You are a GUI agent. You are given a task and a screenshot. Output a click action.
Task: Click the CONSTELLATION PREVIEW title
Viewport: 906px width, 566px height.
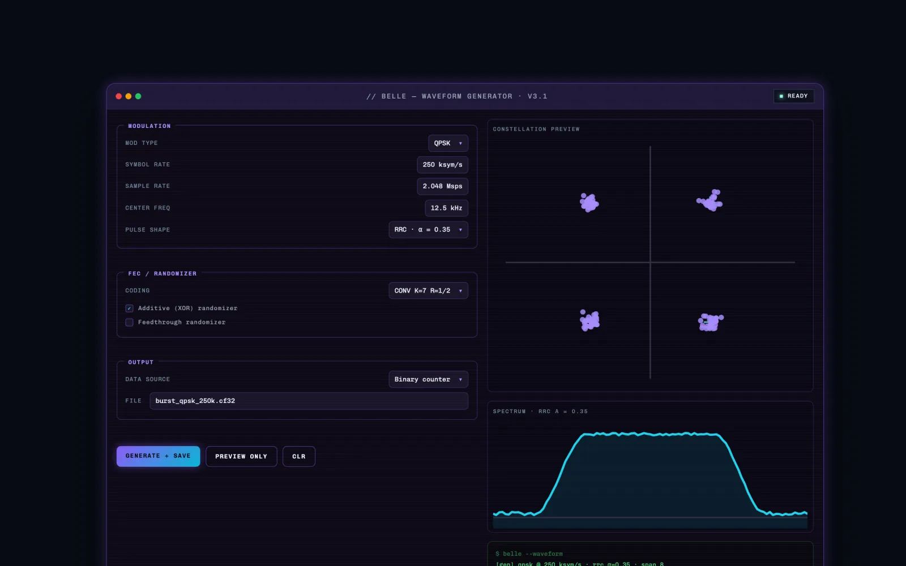pos(536,130)
